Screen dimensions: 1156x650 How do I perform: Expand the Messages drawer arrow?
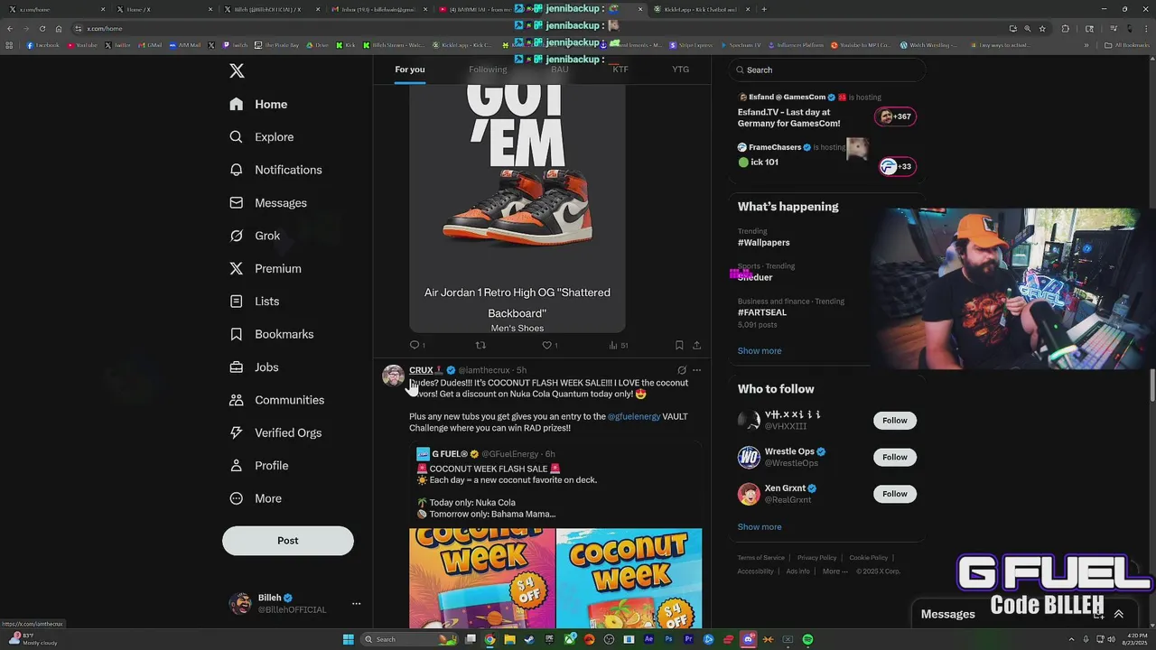point(1118,614)
